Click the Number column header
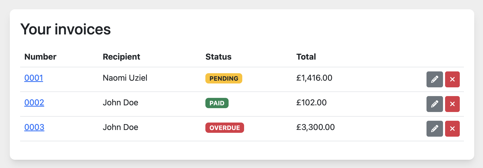 point(40,57)
